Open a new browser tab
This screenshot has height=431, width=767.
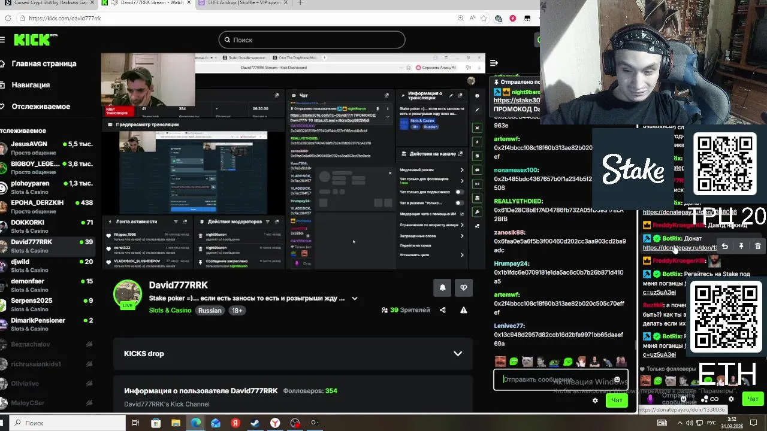(300, 3)
